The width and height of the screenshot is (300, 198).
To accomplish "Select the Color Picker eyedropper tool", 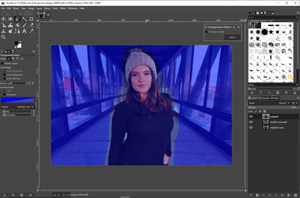I will (31, 31).
